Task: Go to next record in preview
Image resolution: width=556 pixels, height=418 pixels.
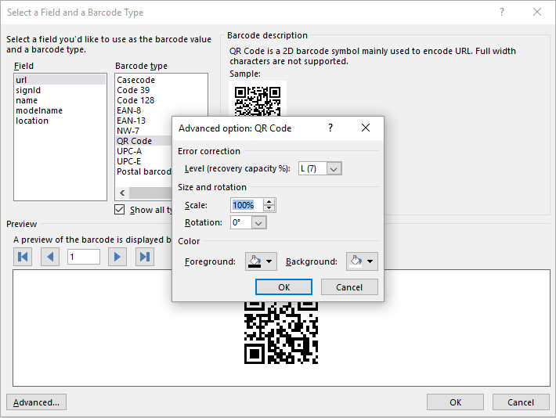Action: (117, 257)
